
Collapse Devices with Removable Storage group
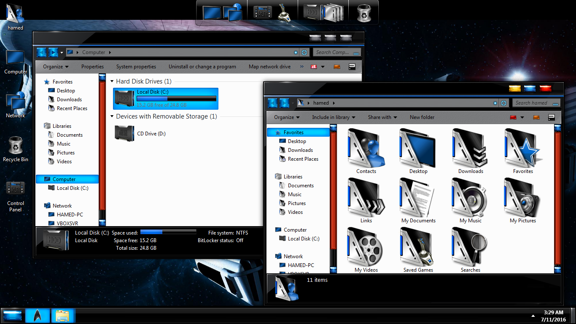112,116
